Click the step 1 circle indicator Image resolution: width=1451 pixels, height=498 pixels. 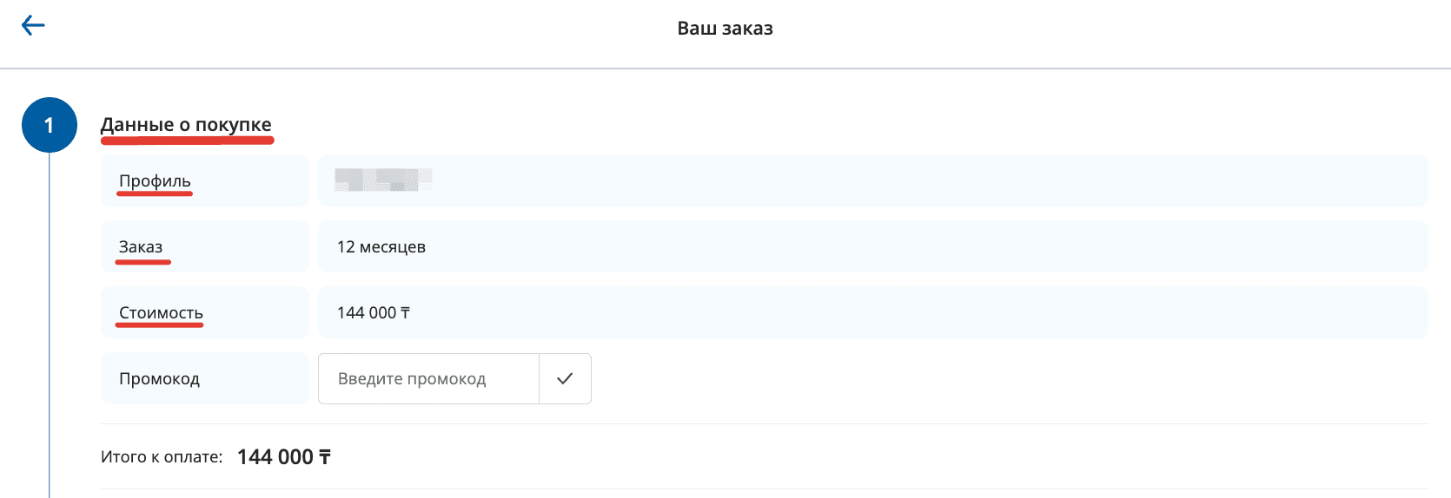50,125
